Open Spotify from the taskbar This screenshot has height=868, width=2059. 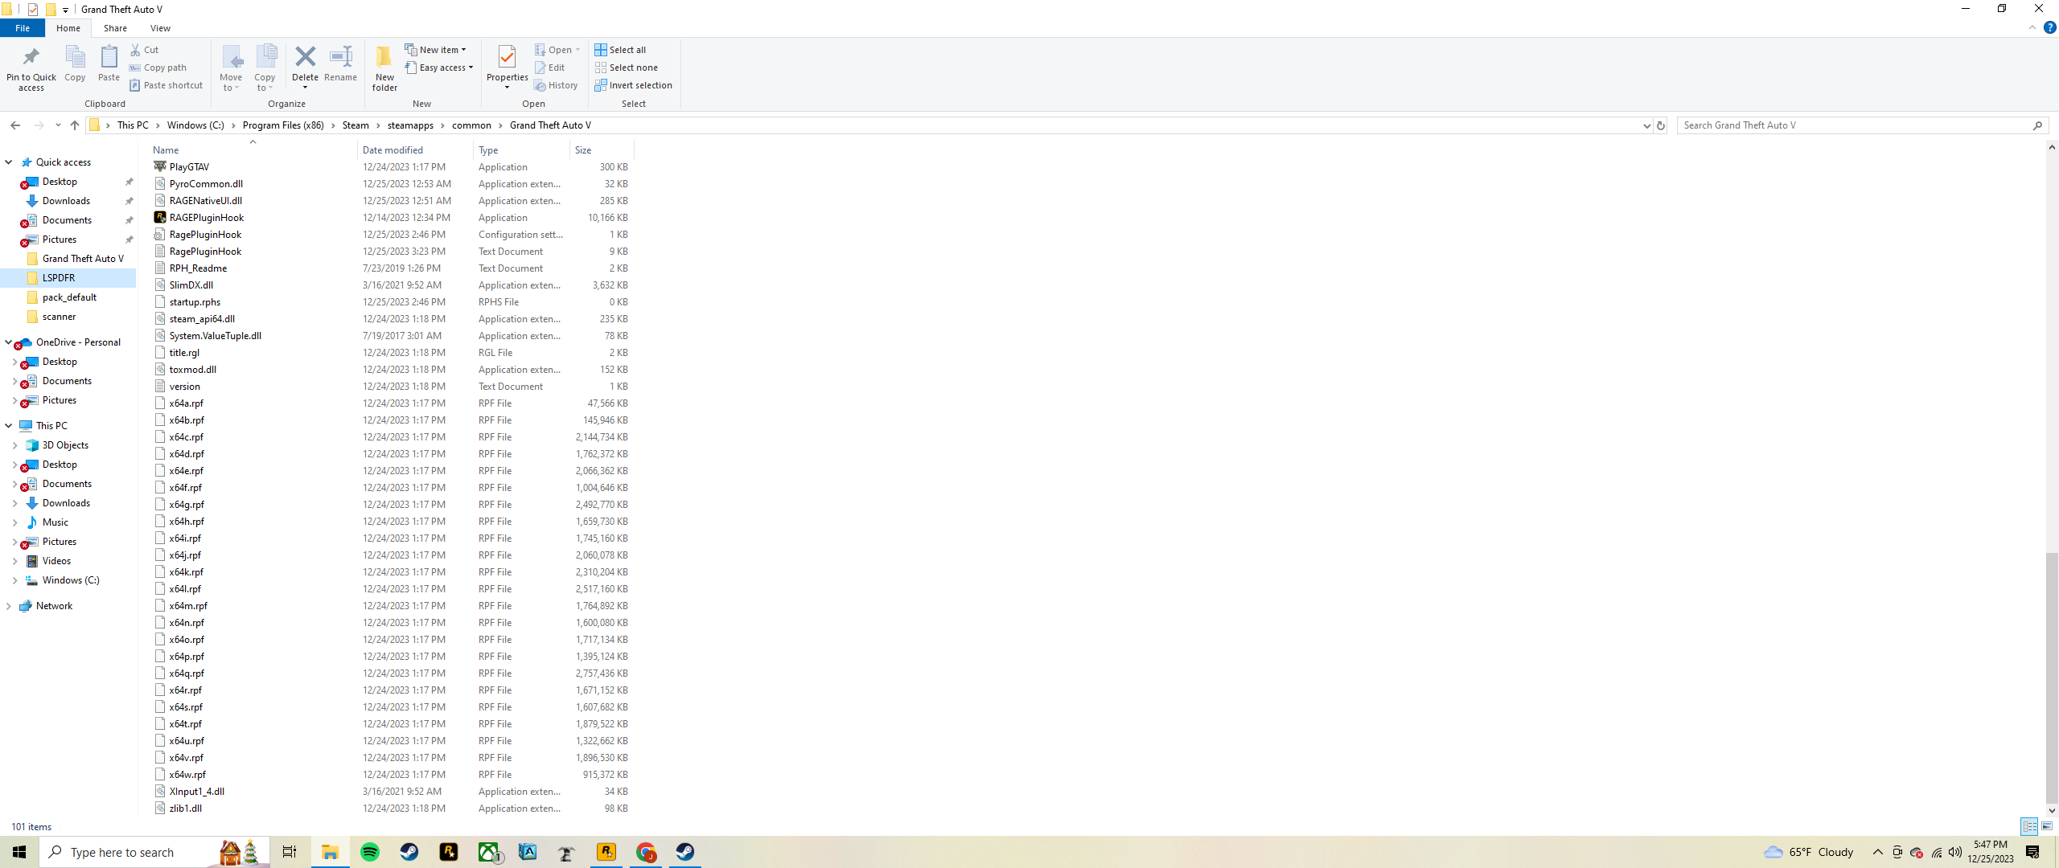point(370,852)
